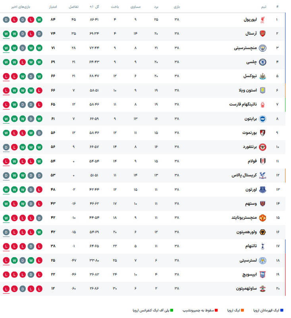Click the Nottingham Forest tree logo
291x318 pixels.
(262, 105)
